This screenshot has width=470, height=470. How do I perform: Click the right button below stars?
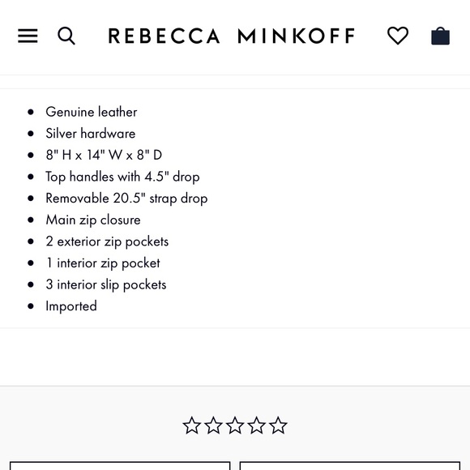tap(350, 465)
